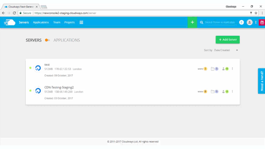Click the green plus add icon in navbar

(192, 22)
